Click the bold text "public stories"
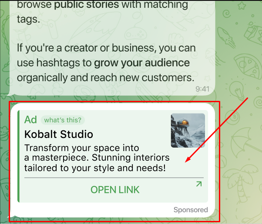The image size is (262, 224). tap(87, 4)
